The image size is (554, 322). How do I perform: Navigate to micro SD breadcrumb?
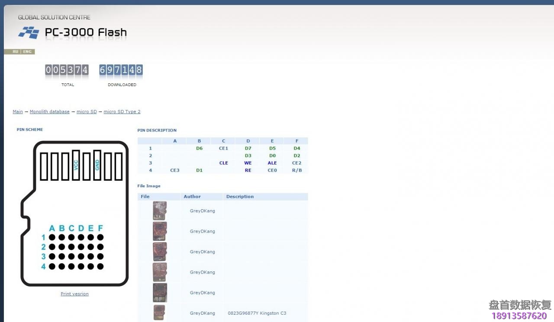click(x=87, y=112)
